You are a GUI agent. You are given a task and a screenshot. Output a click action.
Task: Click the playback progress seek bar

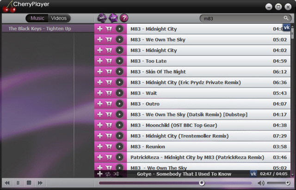pyautogui.click(x=175, y=183)
